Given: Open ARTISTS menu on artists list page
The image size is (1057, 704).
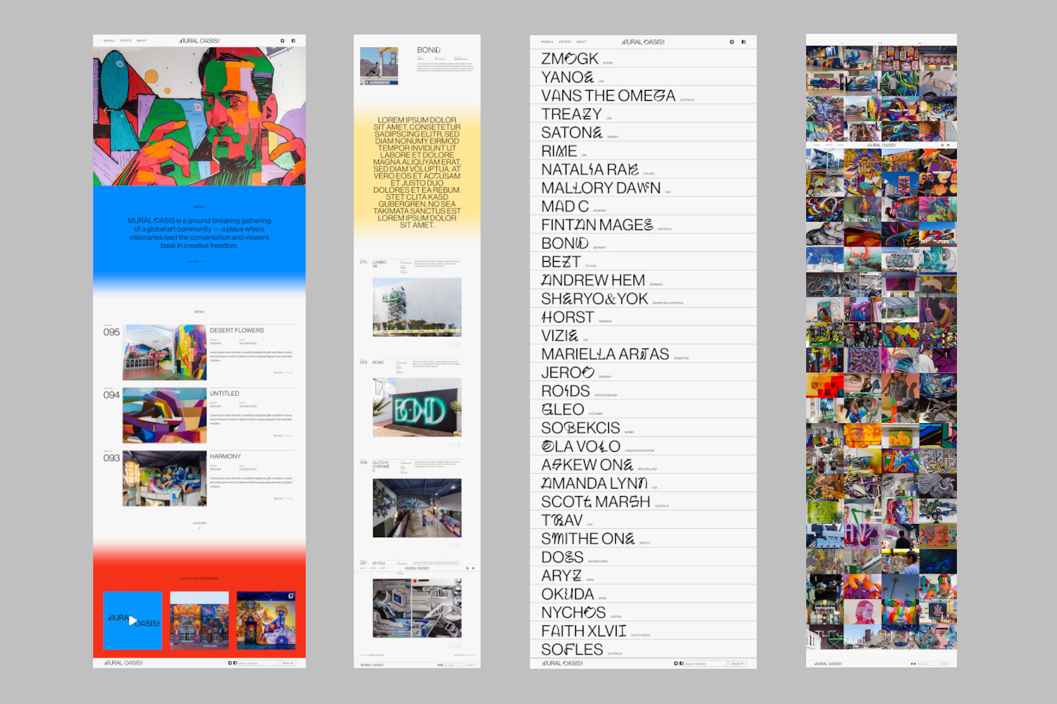Looking at the screenshot, I should [564, 42].
